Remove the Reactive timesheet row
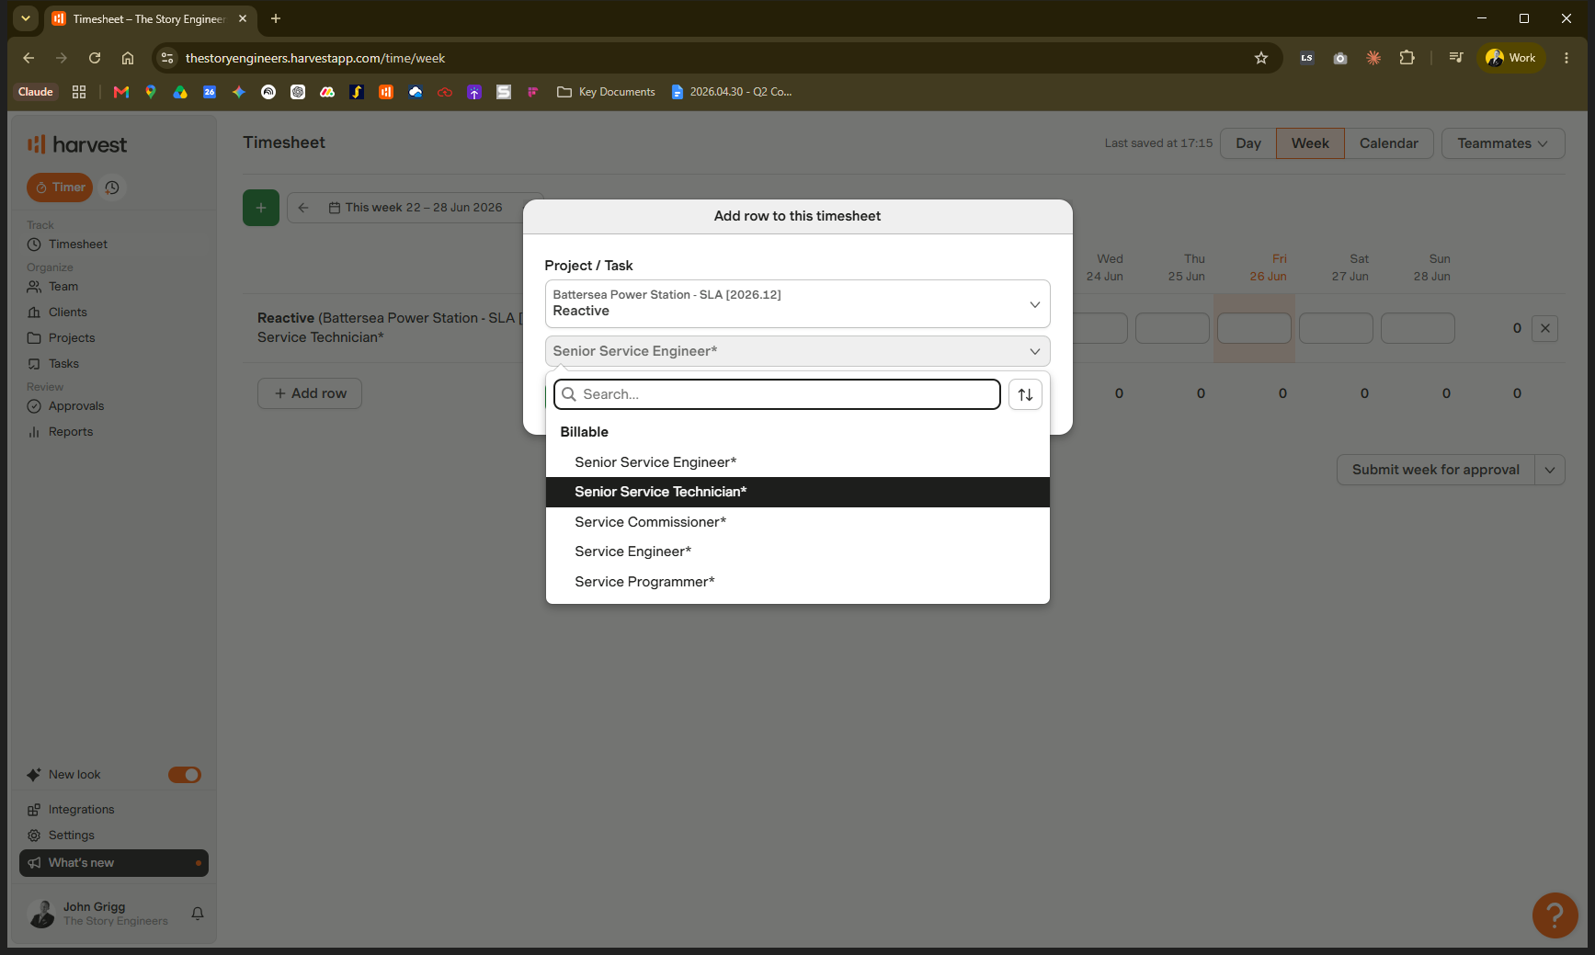The image size is (1595, 955). pos(1544,328)
